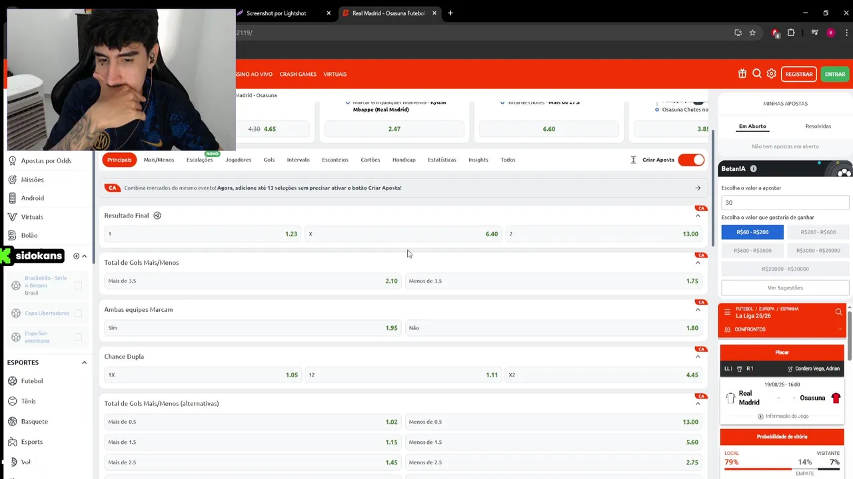Viewport: 853px width, 479px height.
Task: Click the Informação do Jogo plus icon
Action: pyautogui.click(x=761, y=416)
